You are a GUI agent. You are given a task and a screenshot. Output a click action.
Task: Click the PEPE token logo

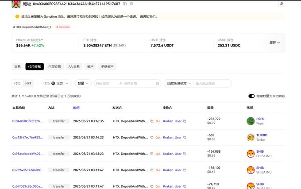coord(251,121)
